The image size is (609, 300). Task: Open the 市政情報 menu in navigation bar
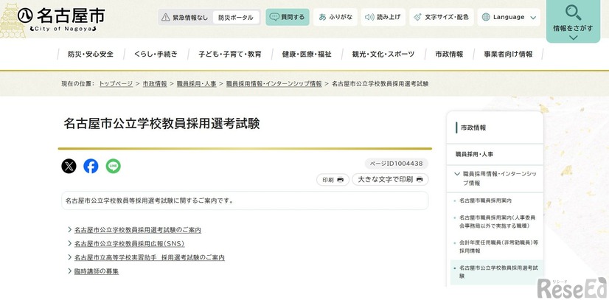pyautogui.click(x=449, y=55)
